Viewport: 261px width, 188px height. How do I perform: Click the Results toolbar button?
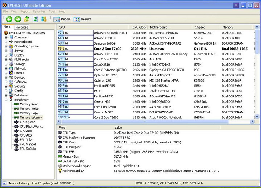pos(82,19)
